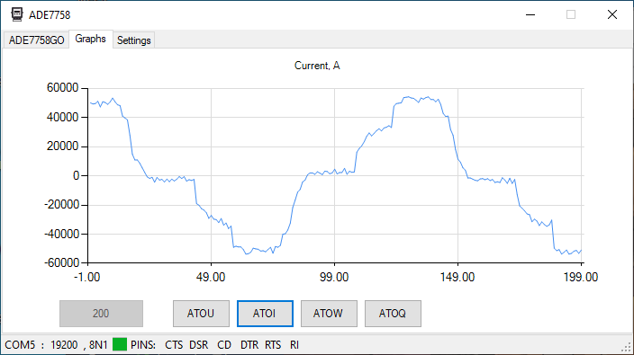Click the ADE7758 app icon in title bar
Viewport: 634px width, 355px height.
(17, 14)
